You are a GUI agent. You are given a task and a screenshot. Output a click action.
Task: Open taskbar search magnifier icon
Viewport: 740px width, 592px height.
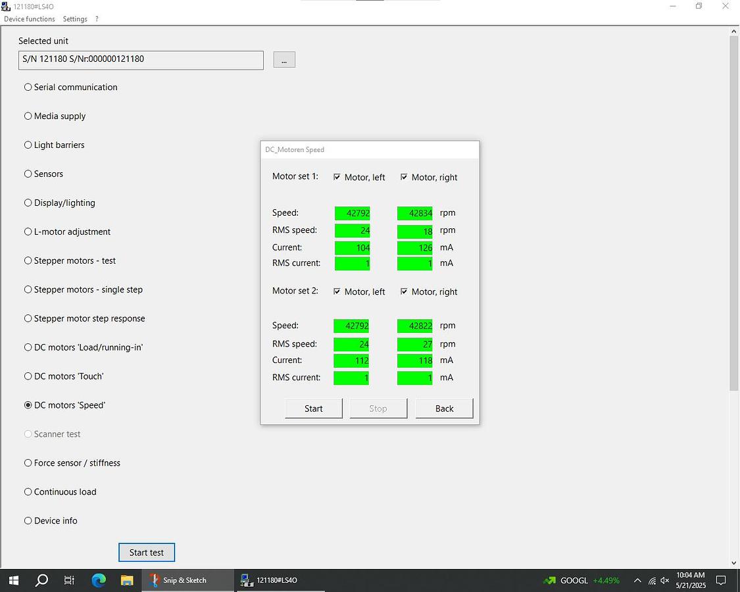coord(41,580)
